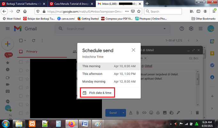Tick the third email row checkbox
The width and height of the screenshot is (218, 128).
coord(21,79)
